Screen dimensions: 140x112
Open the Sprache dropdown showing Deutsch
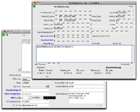click(35, 87)
